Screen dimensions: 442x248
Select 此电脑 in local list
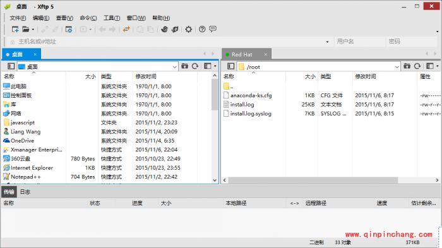[x=18, y=86]
